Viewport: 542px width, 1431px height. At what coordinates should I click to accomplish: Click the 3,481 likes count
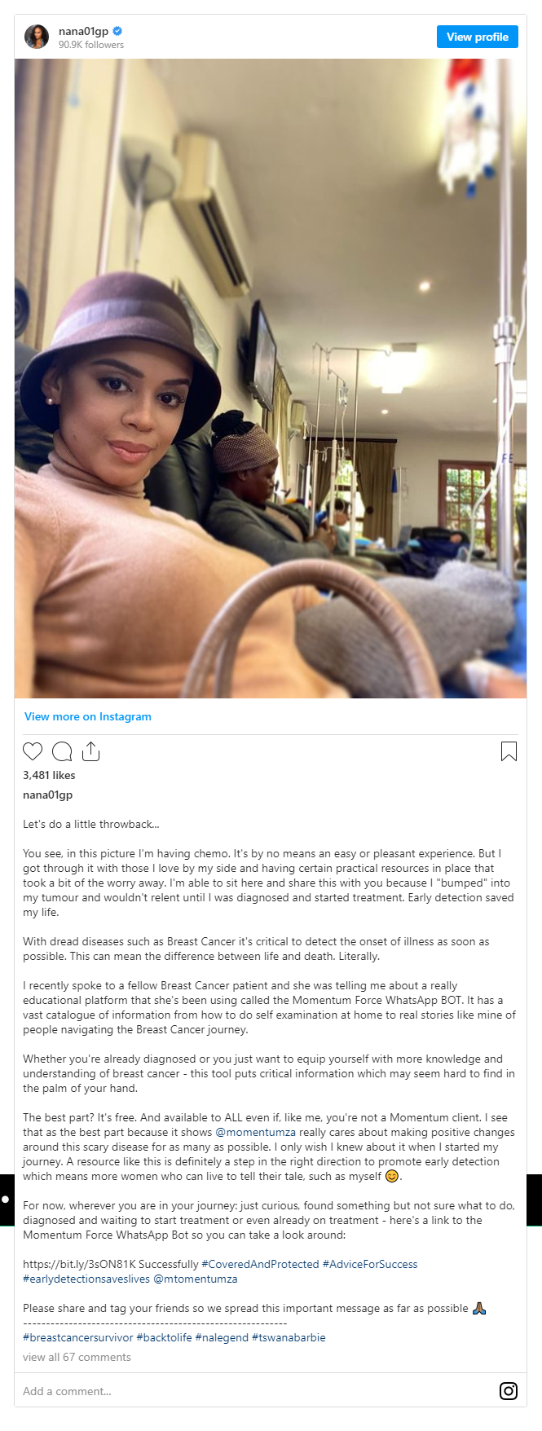49,775
